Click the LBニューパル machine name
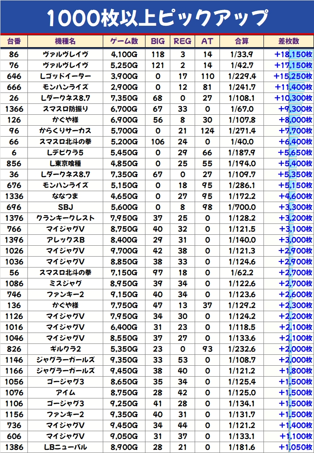 pyautogui.click(x=65, y=447)
